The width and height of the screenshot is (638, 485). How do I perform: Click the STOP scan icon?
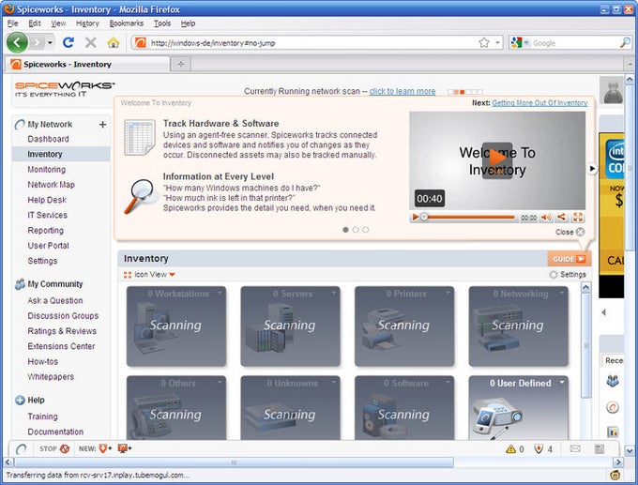[x=65, y=448]
